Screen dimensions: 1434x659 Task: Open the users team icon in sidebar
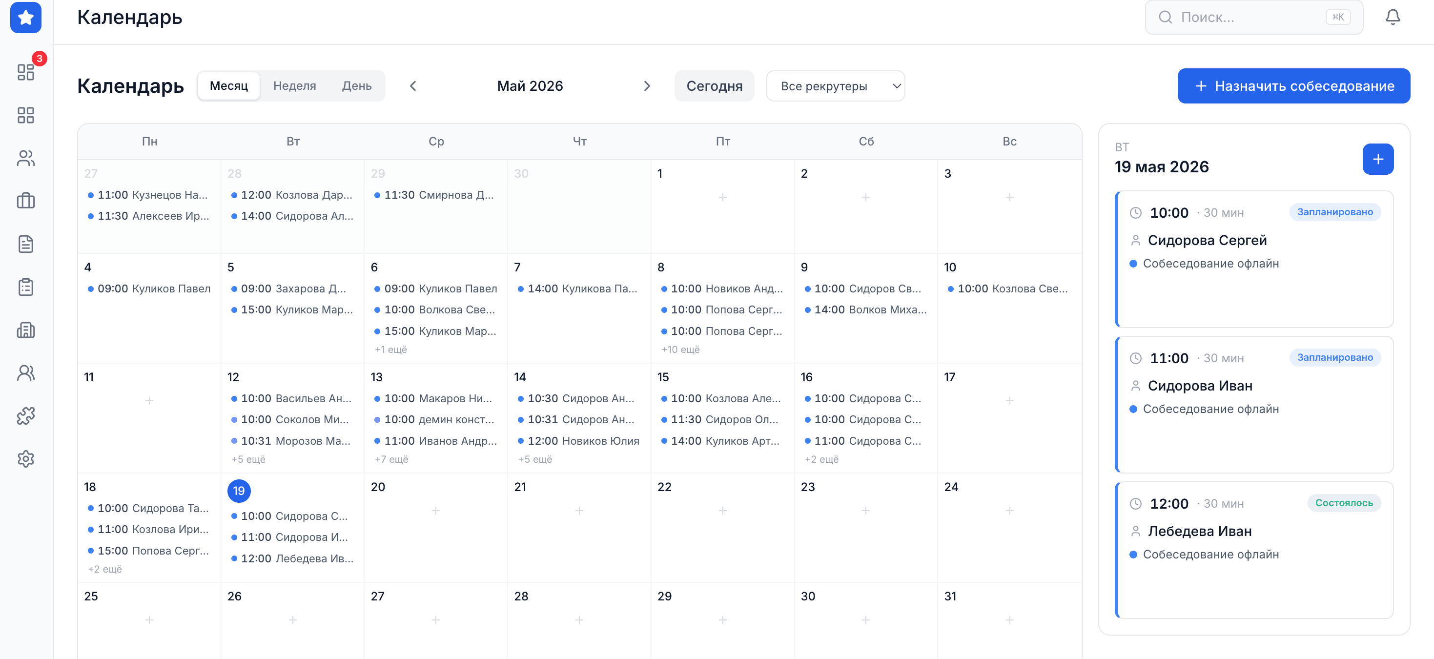[x=25, y=373]
